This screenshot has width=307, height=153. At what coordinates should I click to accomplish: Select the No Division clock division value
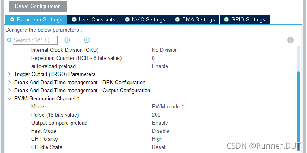[x=165, y=50]
